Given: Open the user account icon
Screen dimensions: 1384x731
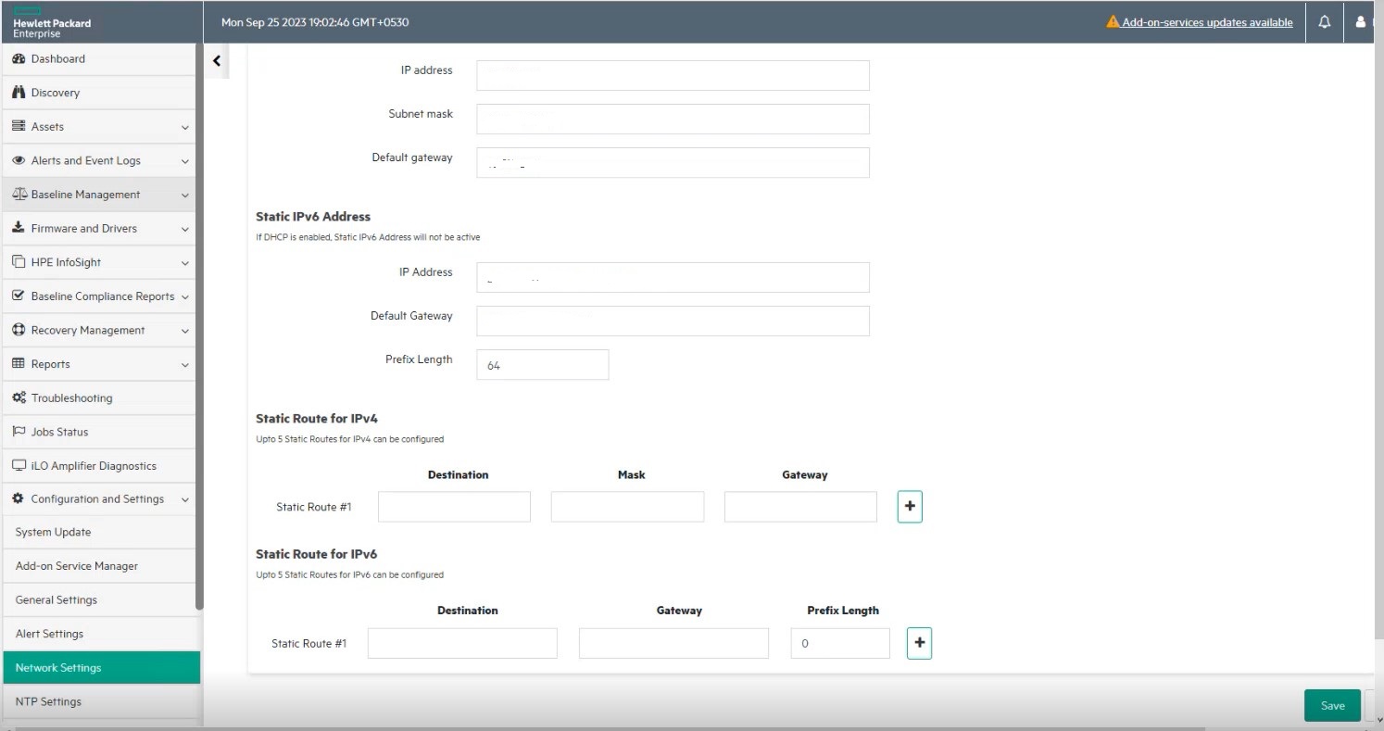Looking at the screenshot, I should (1361, 21).
